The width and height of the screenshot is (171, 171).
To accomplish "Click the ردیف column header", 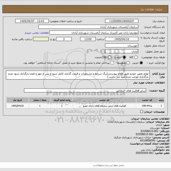I will pos(161,100).
